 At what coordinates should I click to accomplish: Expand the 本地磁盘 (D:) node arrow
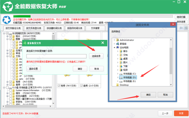[118, 78]
